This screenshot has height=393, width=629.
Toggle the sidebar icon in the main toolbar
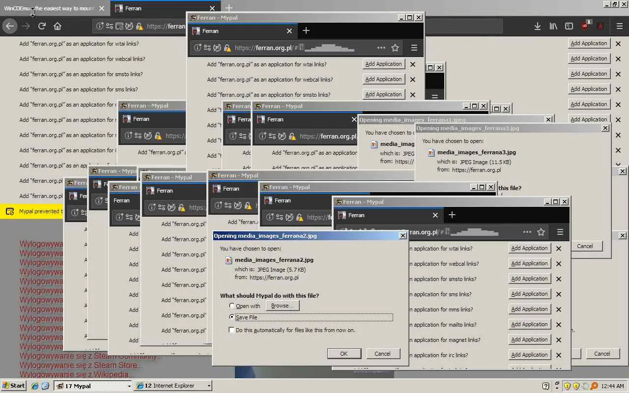click(x=569, y=26)
